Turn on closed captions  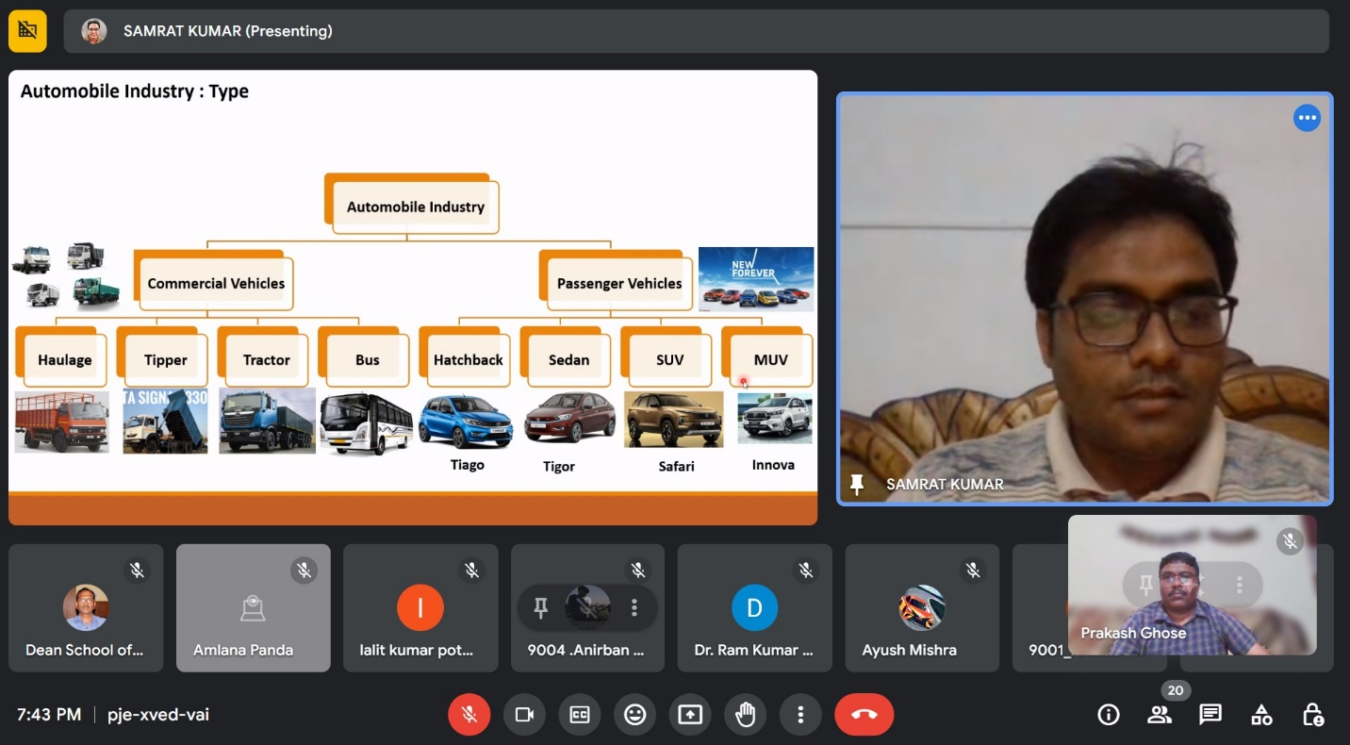pos(579,715)
